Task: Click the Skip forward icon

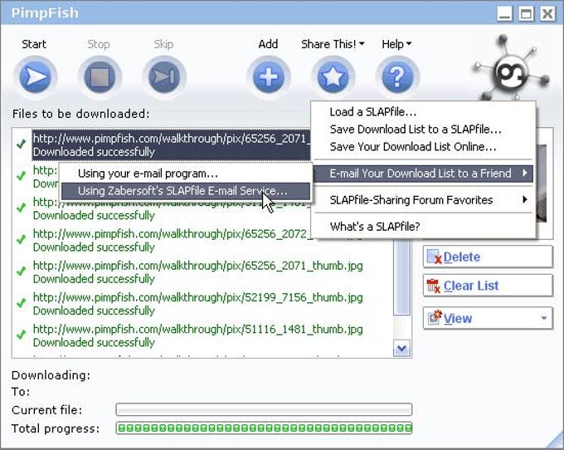Action: (x=164, y=77)
